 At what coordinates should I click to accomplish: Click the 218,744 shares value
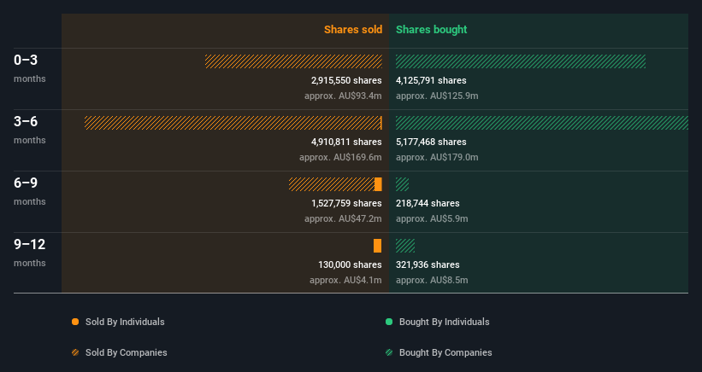(428, 204)
